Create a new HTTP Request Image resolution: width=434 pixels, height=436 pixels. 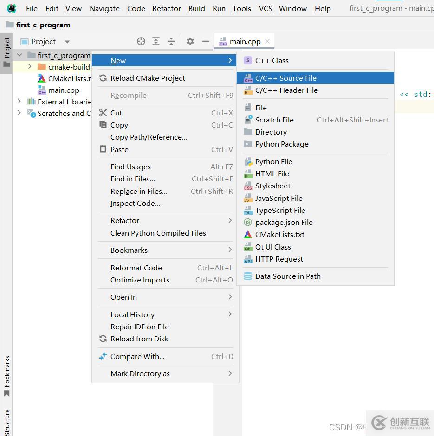pyautogui.click(x=316, y=259)
